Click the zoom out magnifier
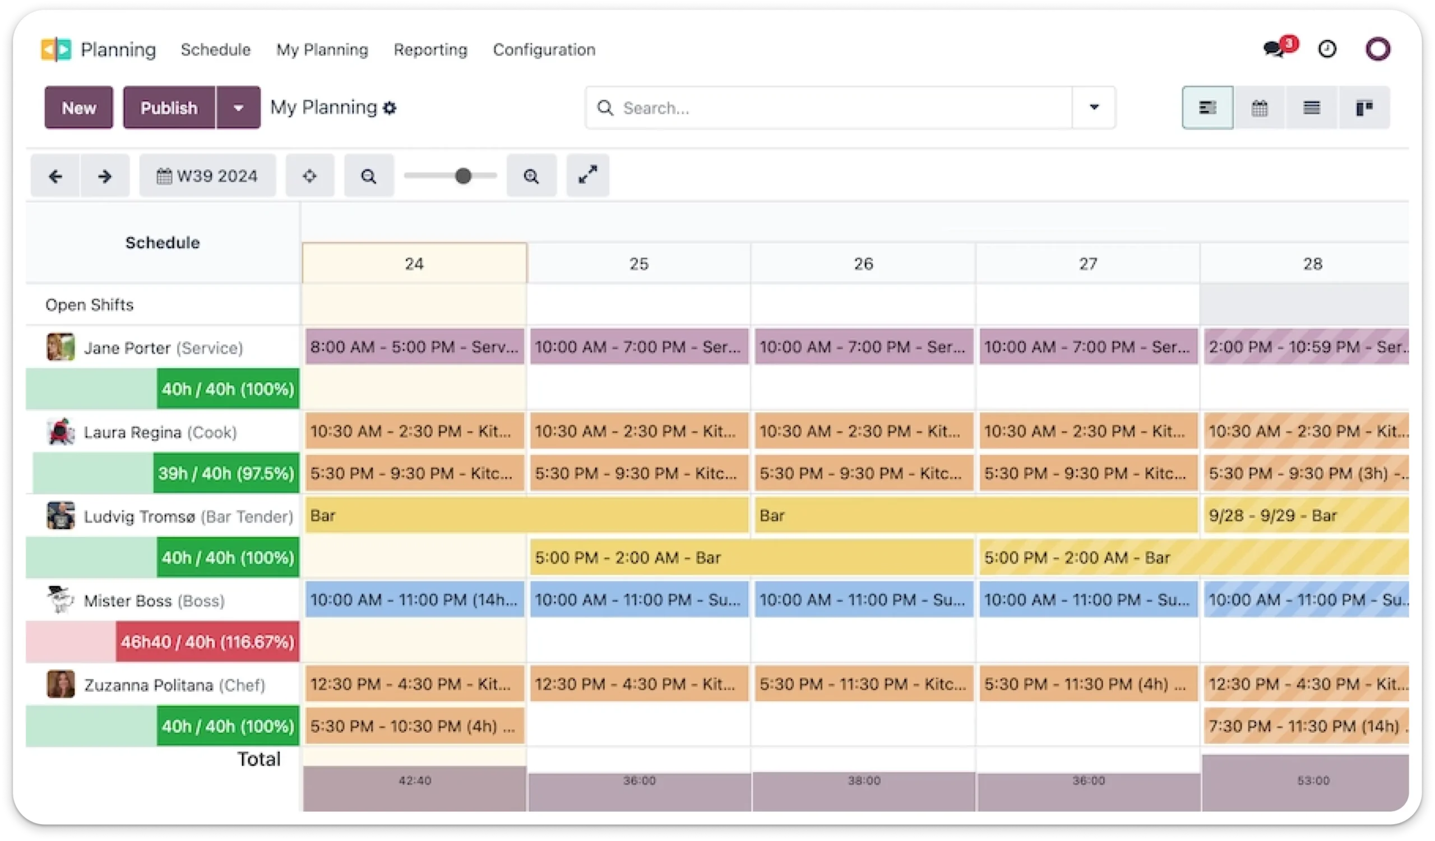Screen dimensions: 1435x841 369,175
